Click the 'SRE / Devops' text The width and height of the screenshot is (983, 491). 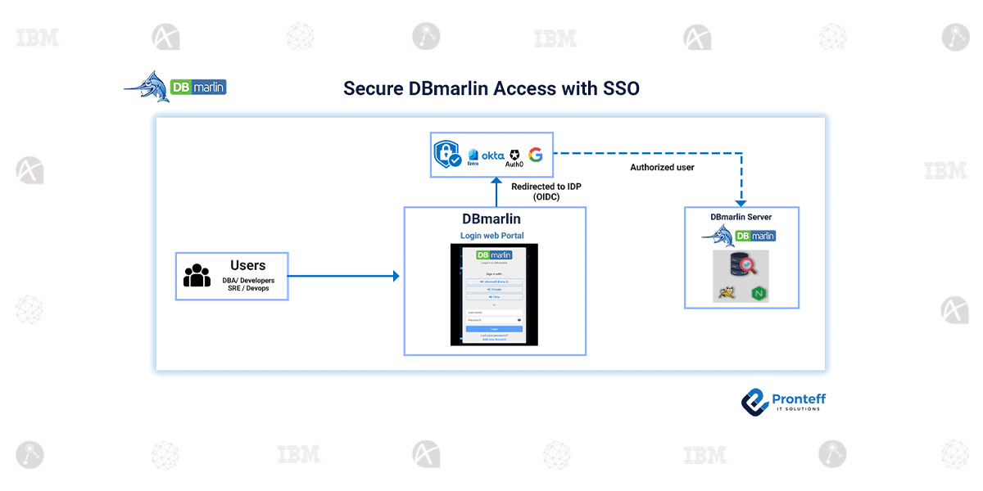(248, 289)
